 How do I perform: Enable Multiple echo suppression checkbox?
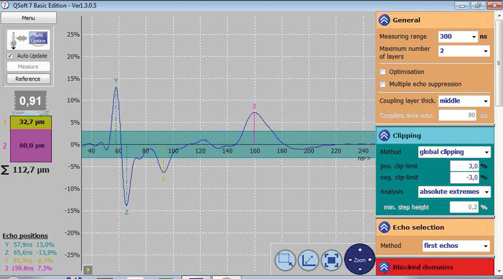coord(383,84)
